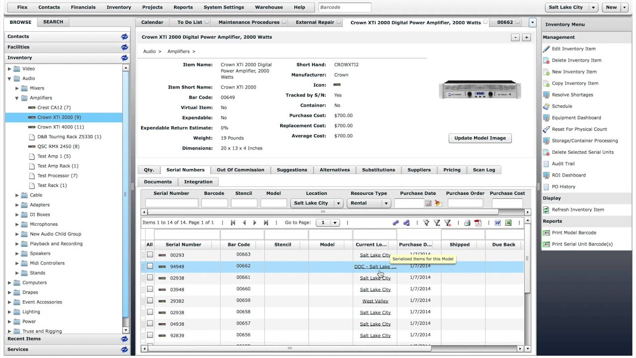Export serial numbers grid to Word
This screenshot has height=358, width=636.
click(x=498, y=223)
